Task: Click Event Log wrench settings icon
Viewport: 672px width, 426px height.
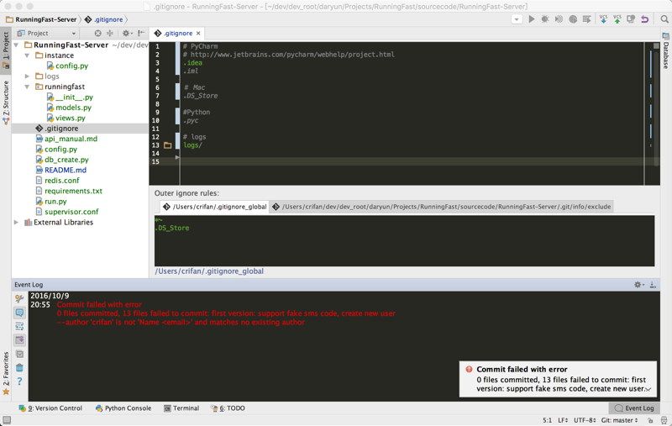Action: point(19,299)
